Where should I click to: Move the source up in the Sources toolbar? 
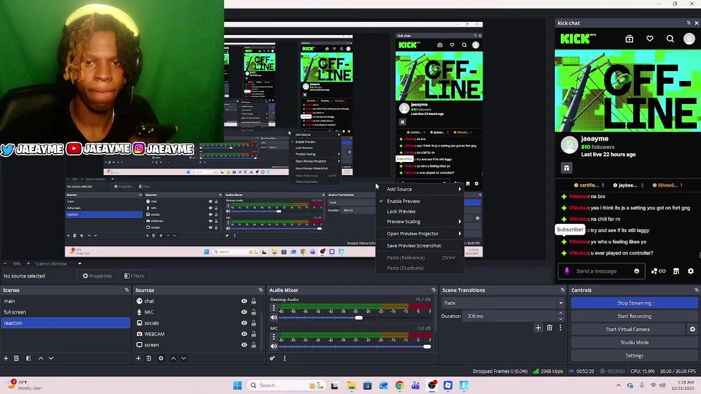(173, 358)
